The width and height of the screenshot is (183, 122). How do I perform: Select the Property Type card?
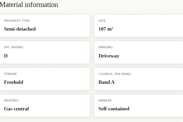(45, 26)
